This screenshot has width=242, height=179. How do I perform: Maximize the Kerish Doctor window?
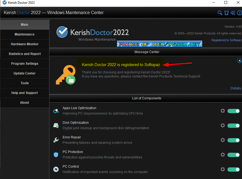click(226, 3)
